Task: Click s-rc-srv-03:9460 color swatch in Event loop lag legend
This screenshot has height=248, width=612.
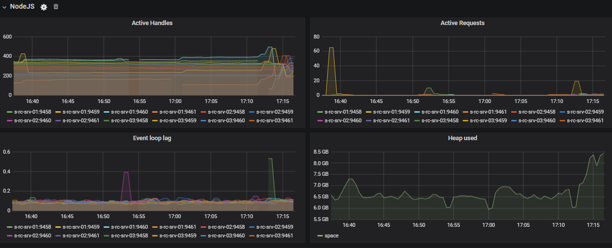Action: (x=203, y=236)
